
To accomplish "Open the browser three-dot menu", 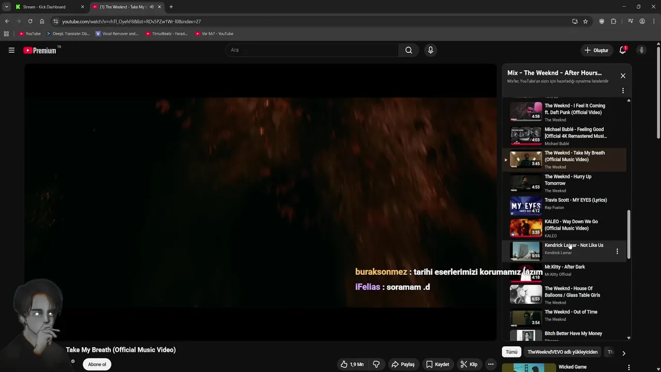I will 654,21.
